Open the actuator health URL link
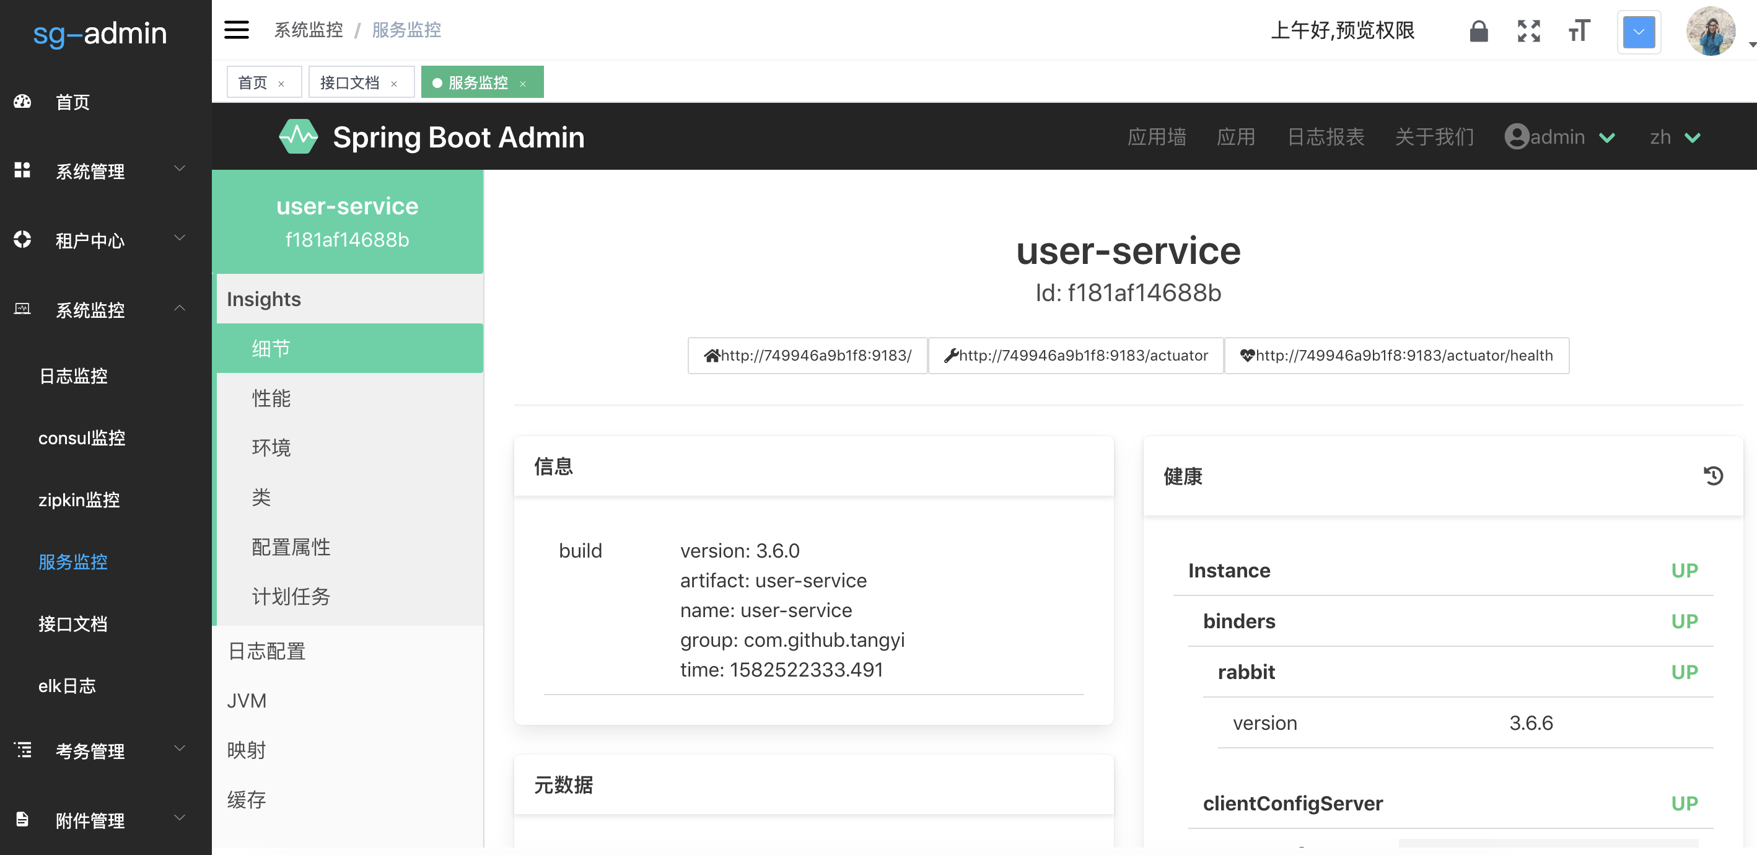1757x855 pixels. (x=1396, y=356)
